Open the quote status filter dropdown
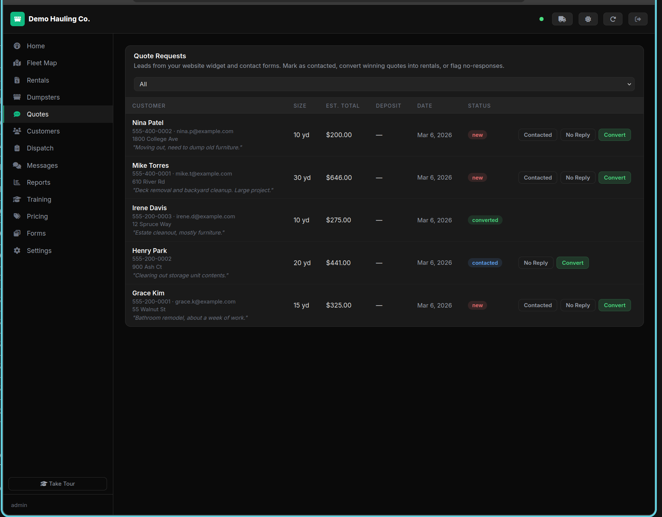The image size is (662, 517). [384, 84]
